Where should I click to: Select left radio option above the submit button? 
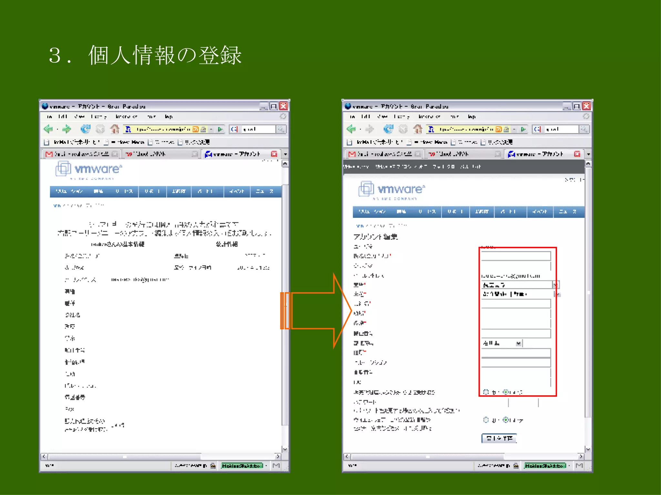coord(486,420)
